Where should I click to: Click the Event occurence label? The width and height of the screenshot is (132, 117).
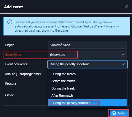tap(17, 64)
